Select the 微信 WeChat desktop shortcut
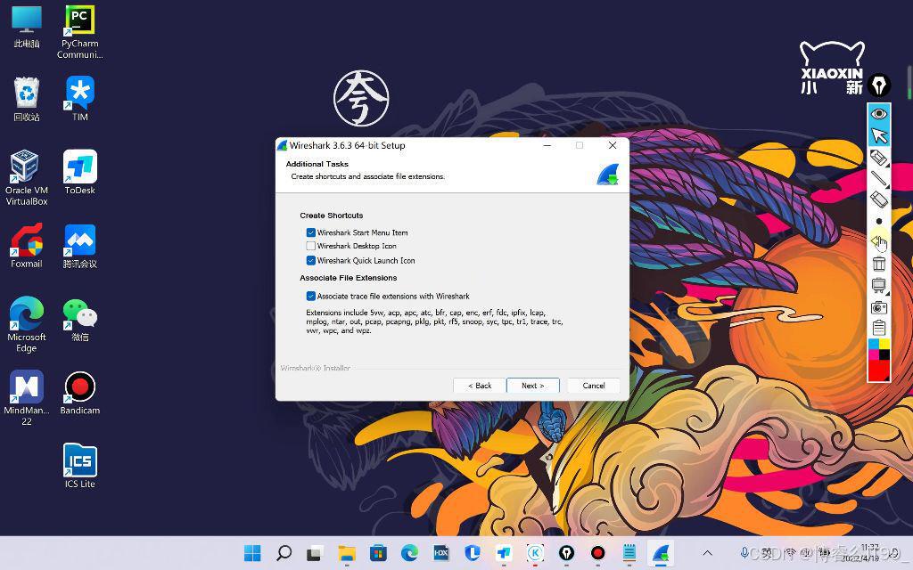The image size is (913, 570). (79, 319)
